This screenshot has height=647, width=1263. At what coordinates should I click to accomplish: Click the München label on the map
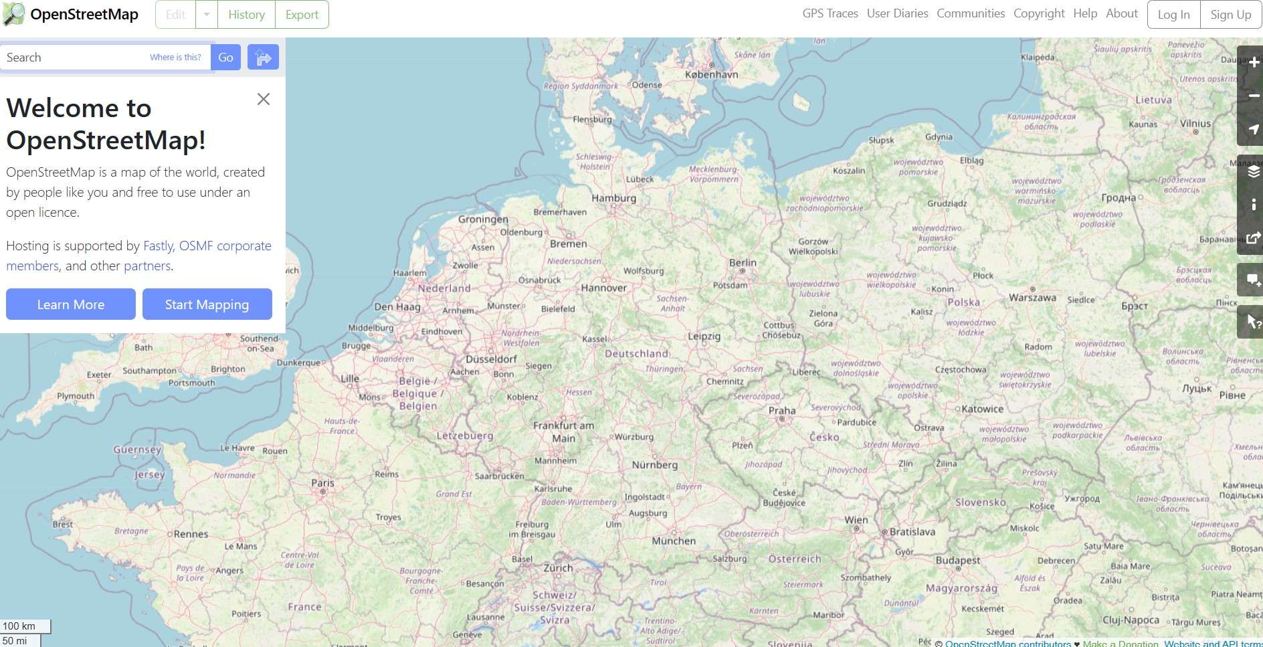(x=674, y=541)
